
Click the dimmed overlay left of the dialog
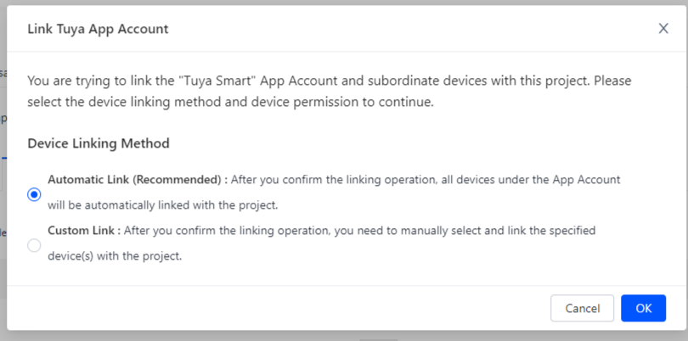[3, 170]
